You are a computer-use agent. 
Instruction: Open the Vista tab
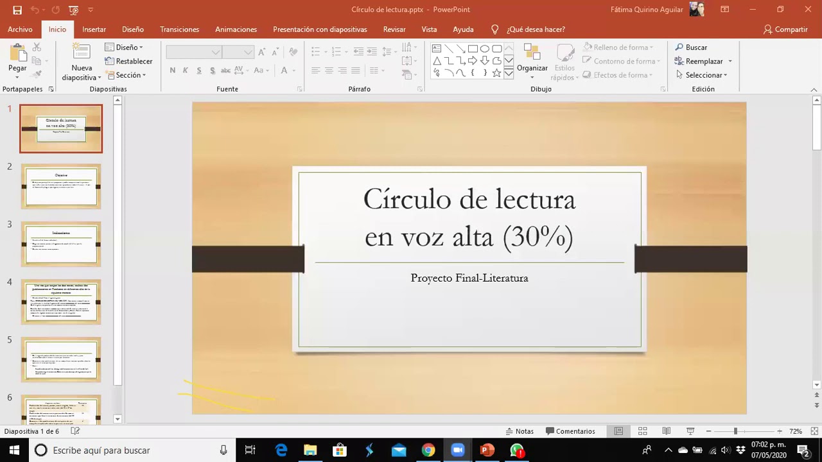pos(429,30)
